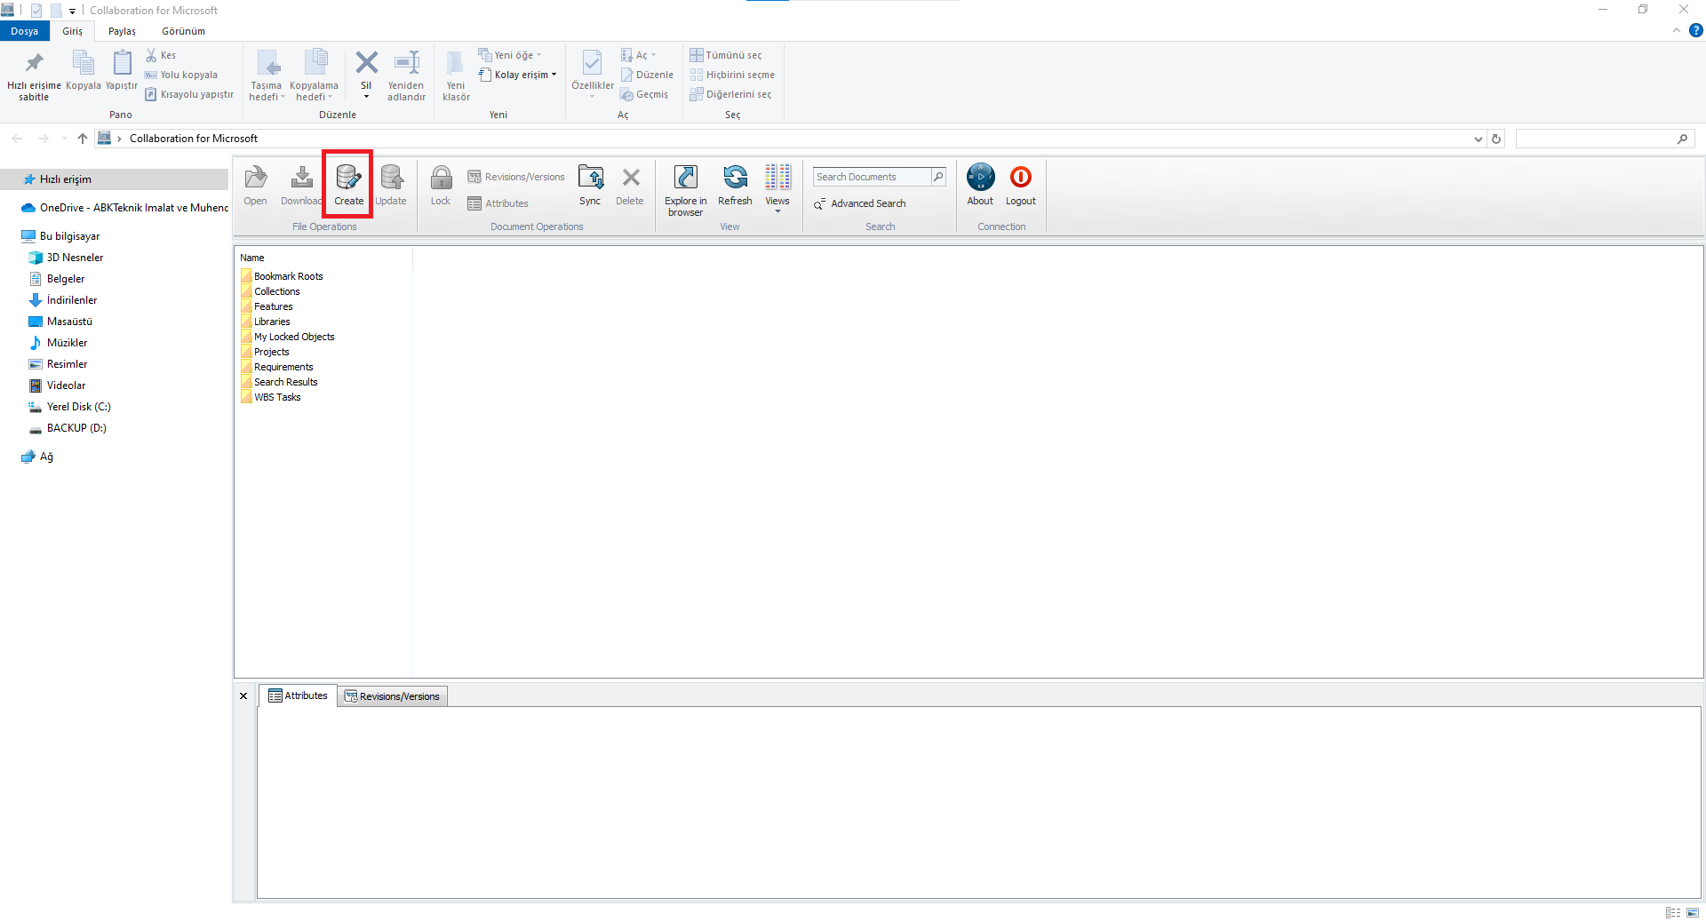Click the search magnifier in Search Documents
1706x922 pixels.
(x=937, y=177)
